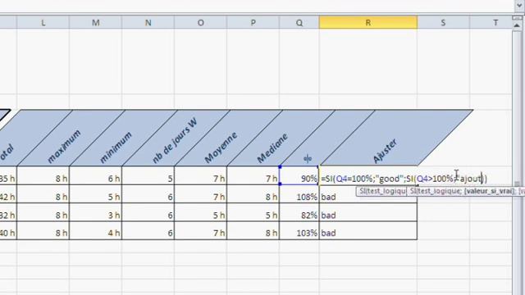The image size is (525, 295).
Task: Select column P header
Action: point(253,23)
